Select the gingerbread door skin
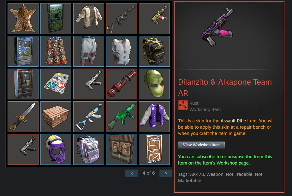292x196 pixels. [x=154, y=149]
